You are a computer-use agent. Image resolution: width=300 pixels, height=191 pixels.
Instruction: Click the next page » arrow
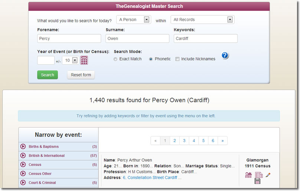pos(222,140)
